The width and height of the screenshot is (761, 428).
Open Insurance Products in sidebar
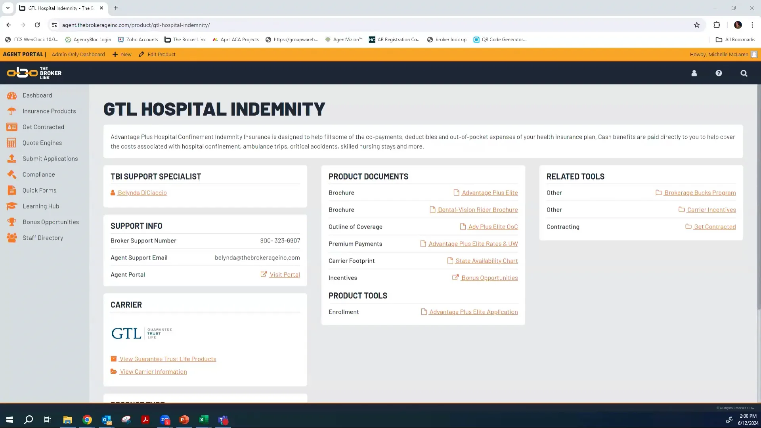point(49,111)
